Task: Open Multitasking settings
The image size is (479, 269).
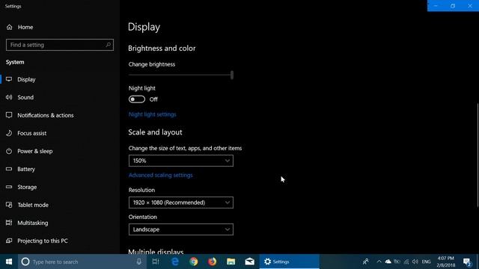Action: click(32, 223)
